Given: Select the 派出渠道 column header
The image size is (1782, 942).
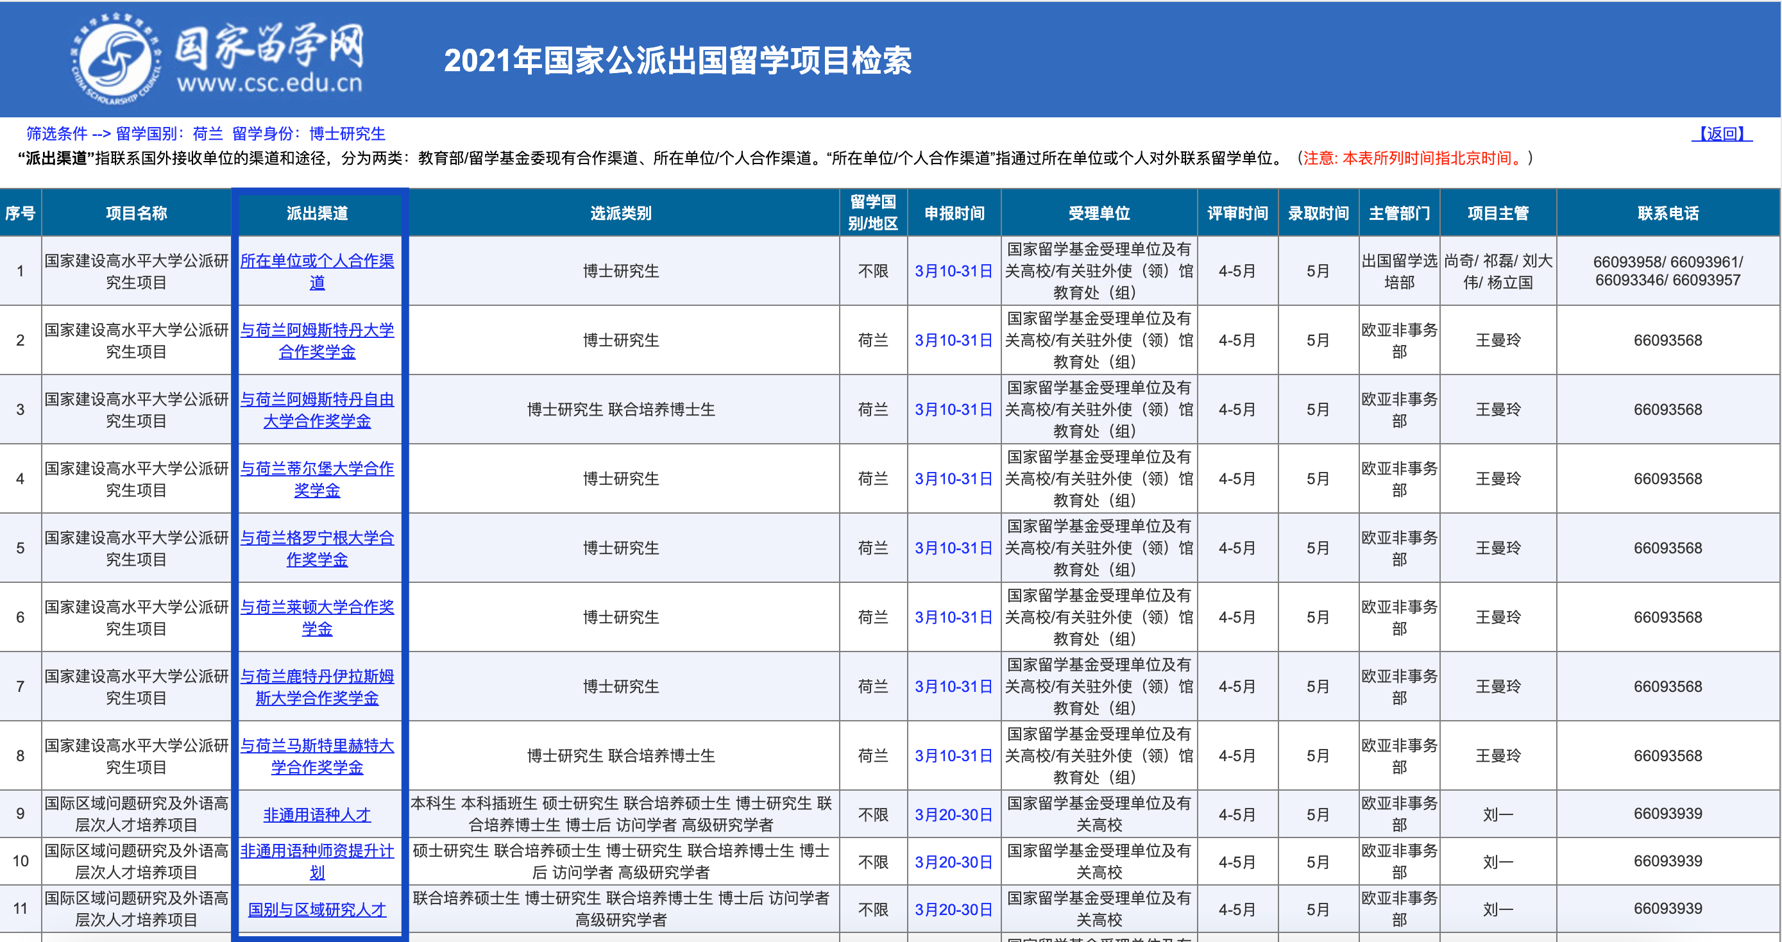Looking at the screenshot, I should click(318, 213).
